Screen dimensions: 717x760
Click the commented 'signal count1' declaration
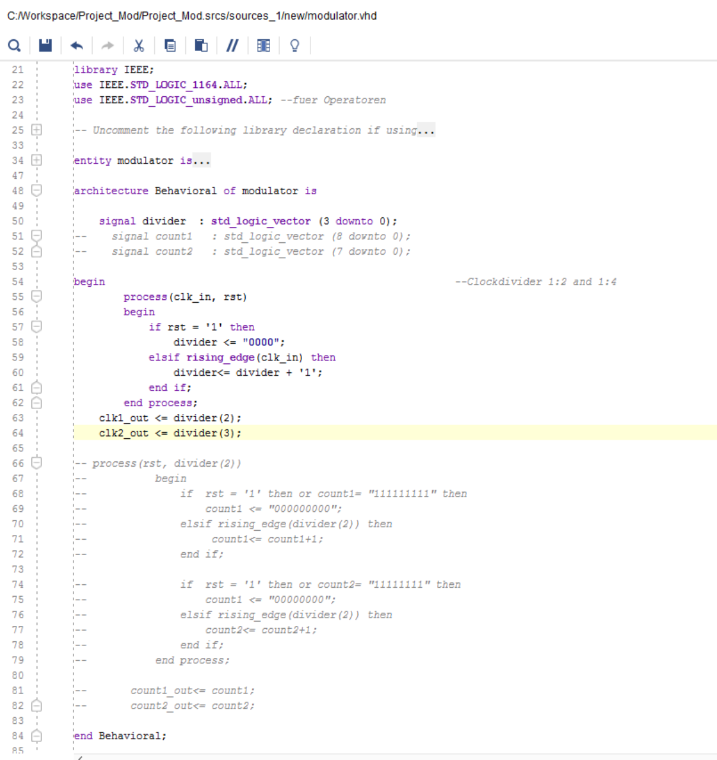[242, 236]
